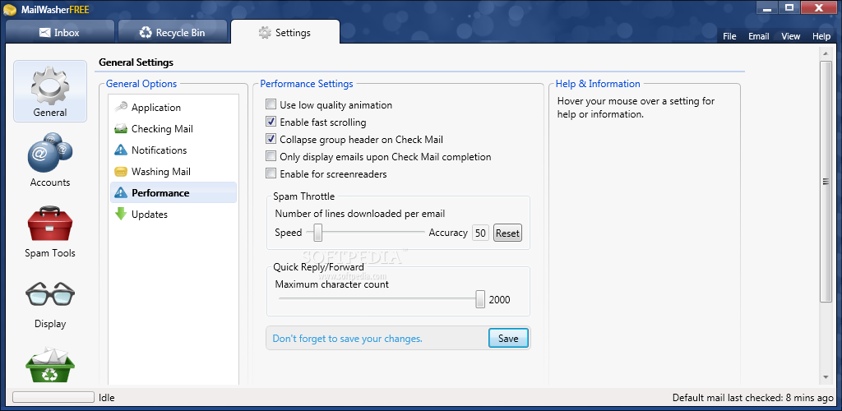Uncheck Enable fast scrolling
Viewport: 842px width, 411px height.
point(271,122)
